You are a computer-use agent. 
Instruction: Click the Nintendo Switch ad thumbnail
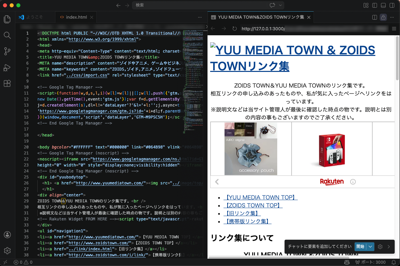(332, 150)
